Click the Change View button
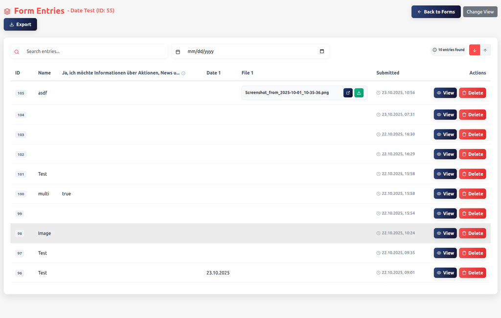Screen dimensions: 501x318 pos(480,12)
